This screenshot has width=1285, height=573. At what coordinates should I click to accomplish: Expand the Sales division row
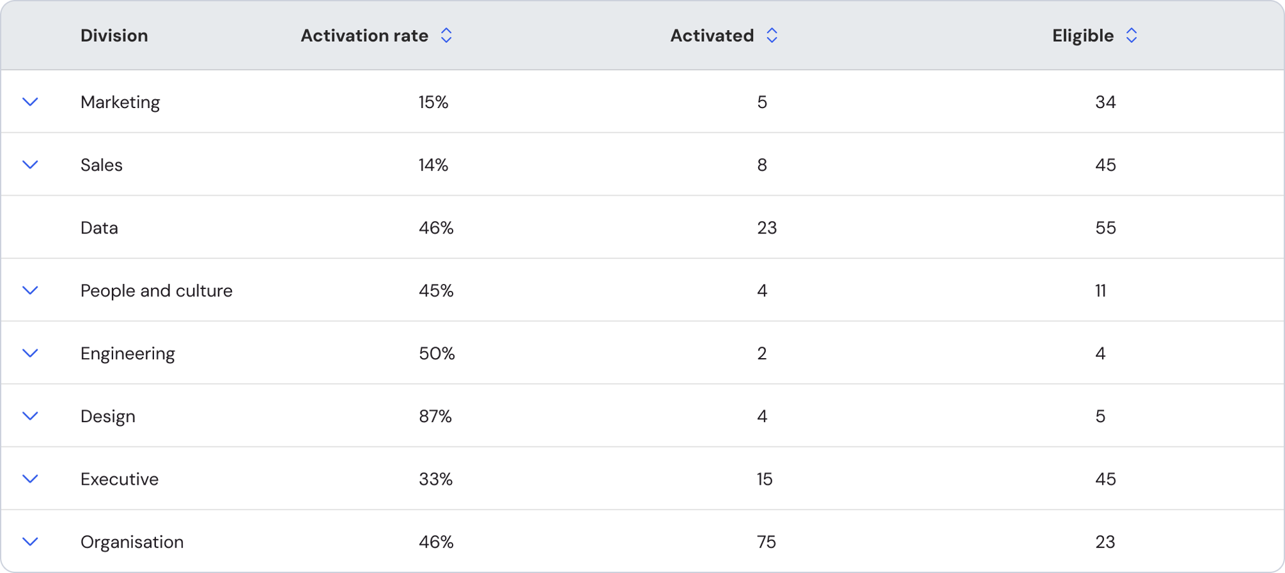pyautogui.click(x=30, y=164)
